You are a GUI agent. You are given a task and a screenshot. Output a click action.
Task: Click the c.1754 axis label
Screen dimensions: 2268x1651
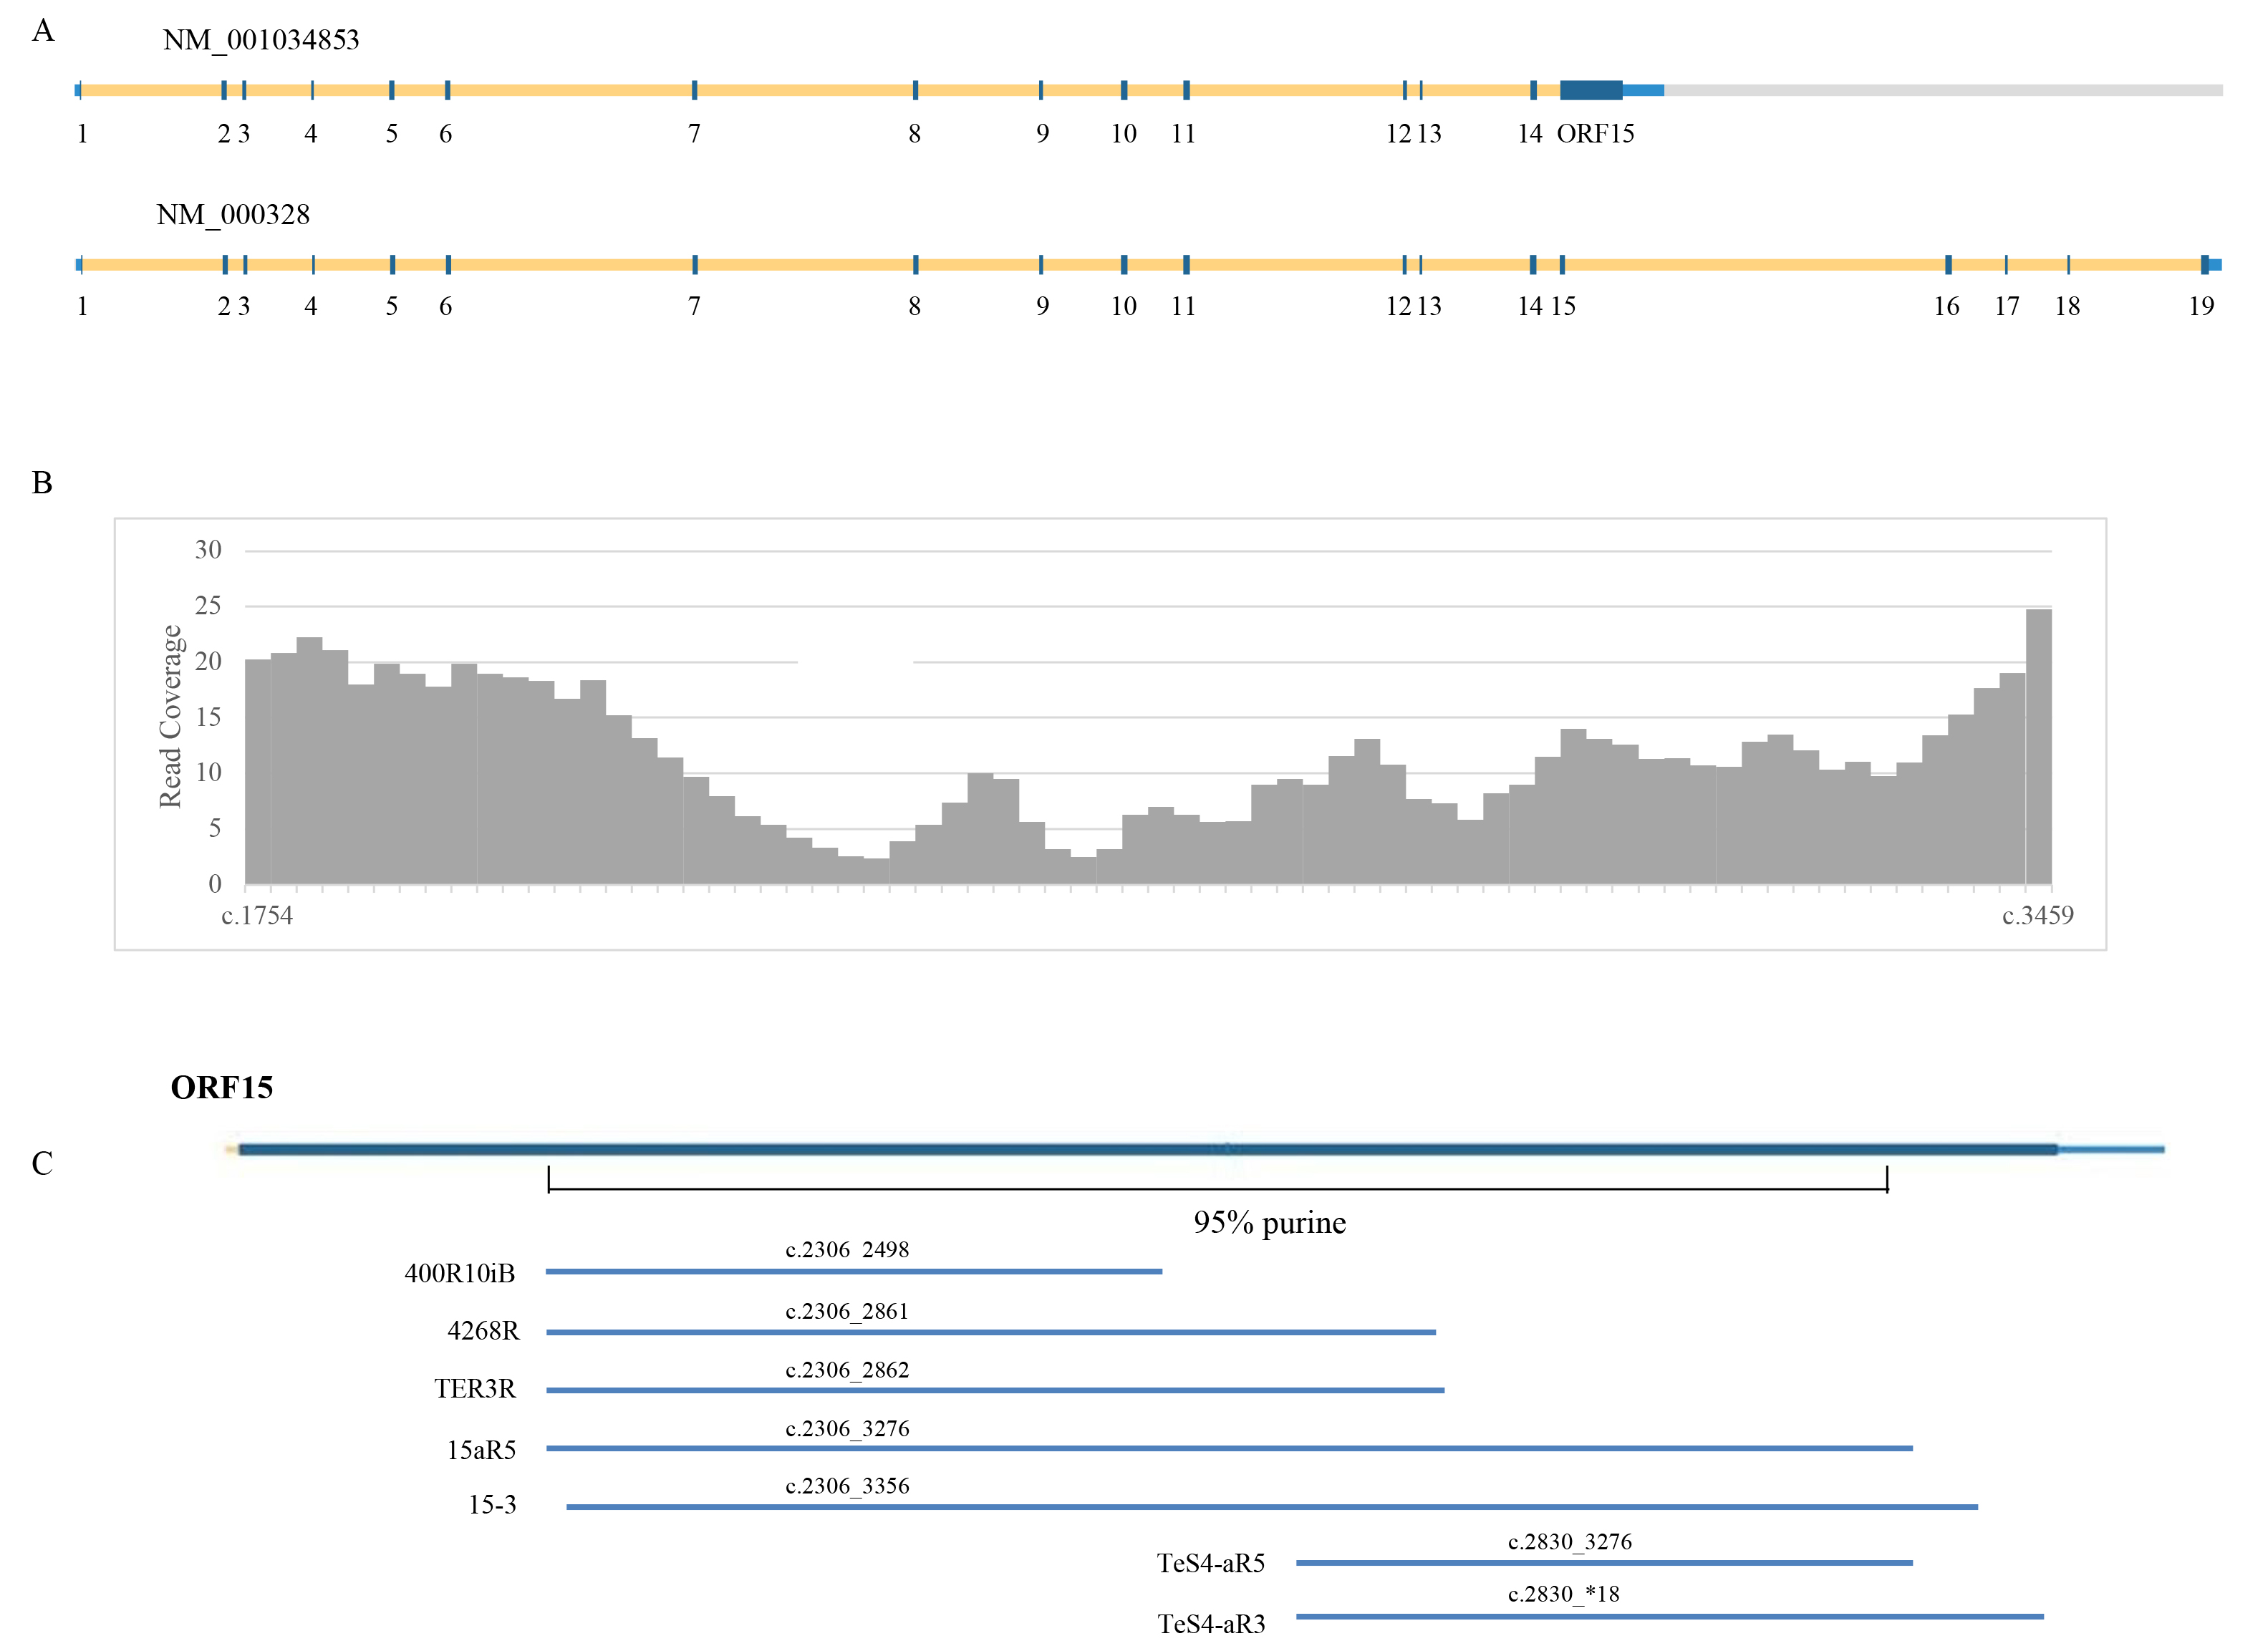coord(257,916)
